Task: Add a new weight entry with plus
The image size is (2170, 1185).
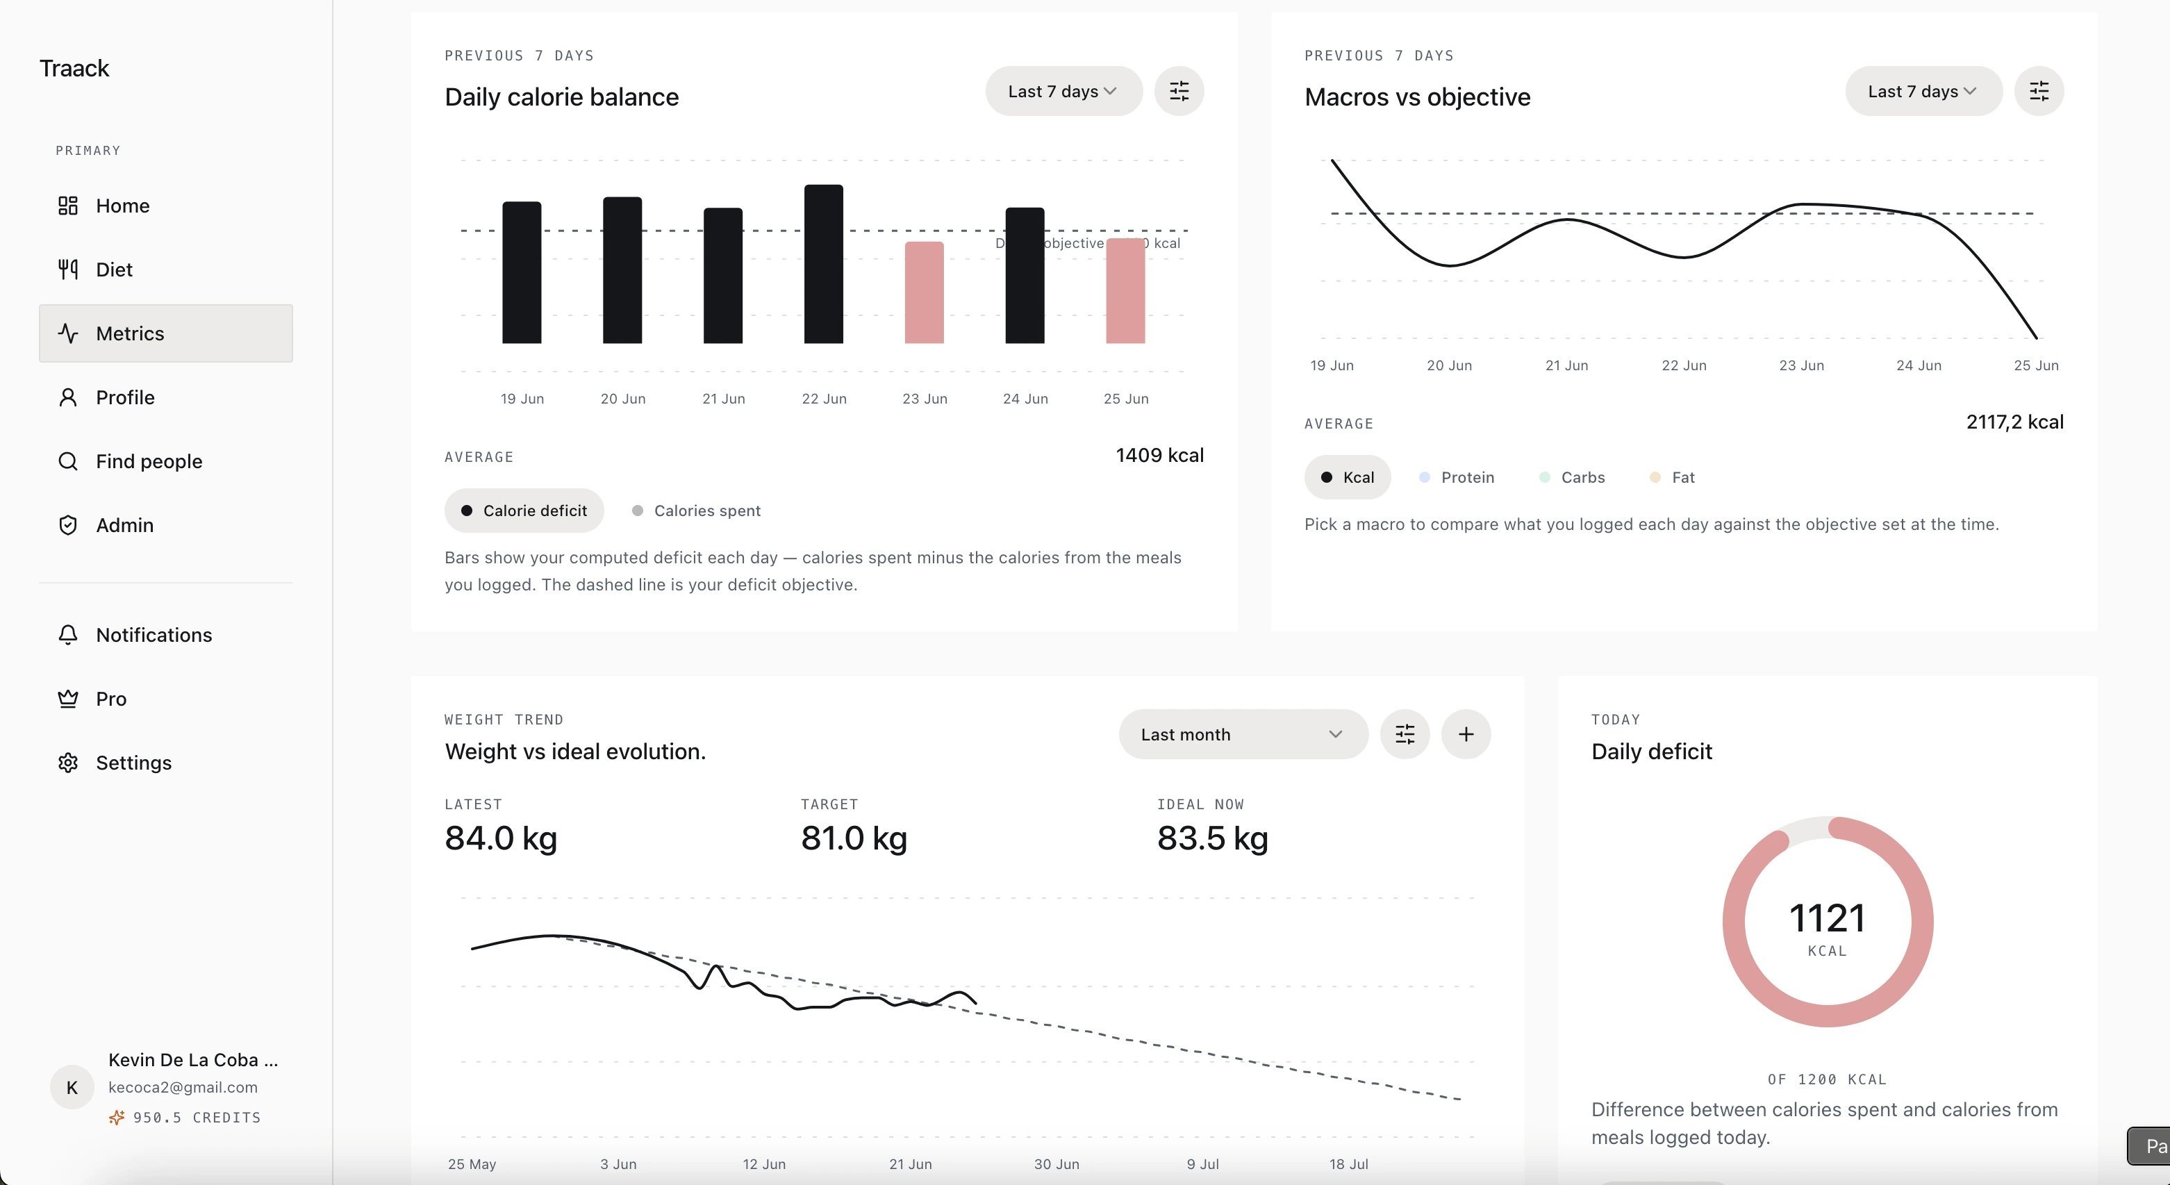Action: tap(1466, 734)
